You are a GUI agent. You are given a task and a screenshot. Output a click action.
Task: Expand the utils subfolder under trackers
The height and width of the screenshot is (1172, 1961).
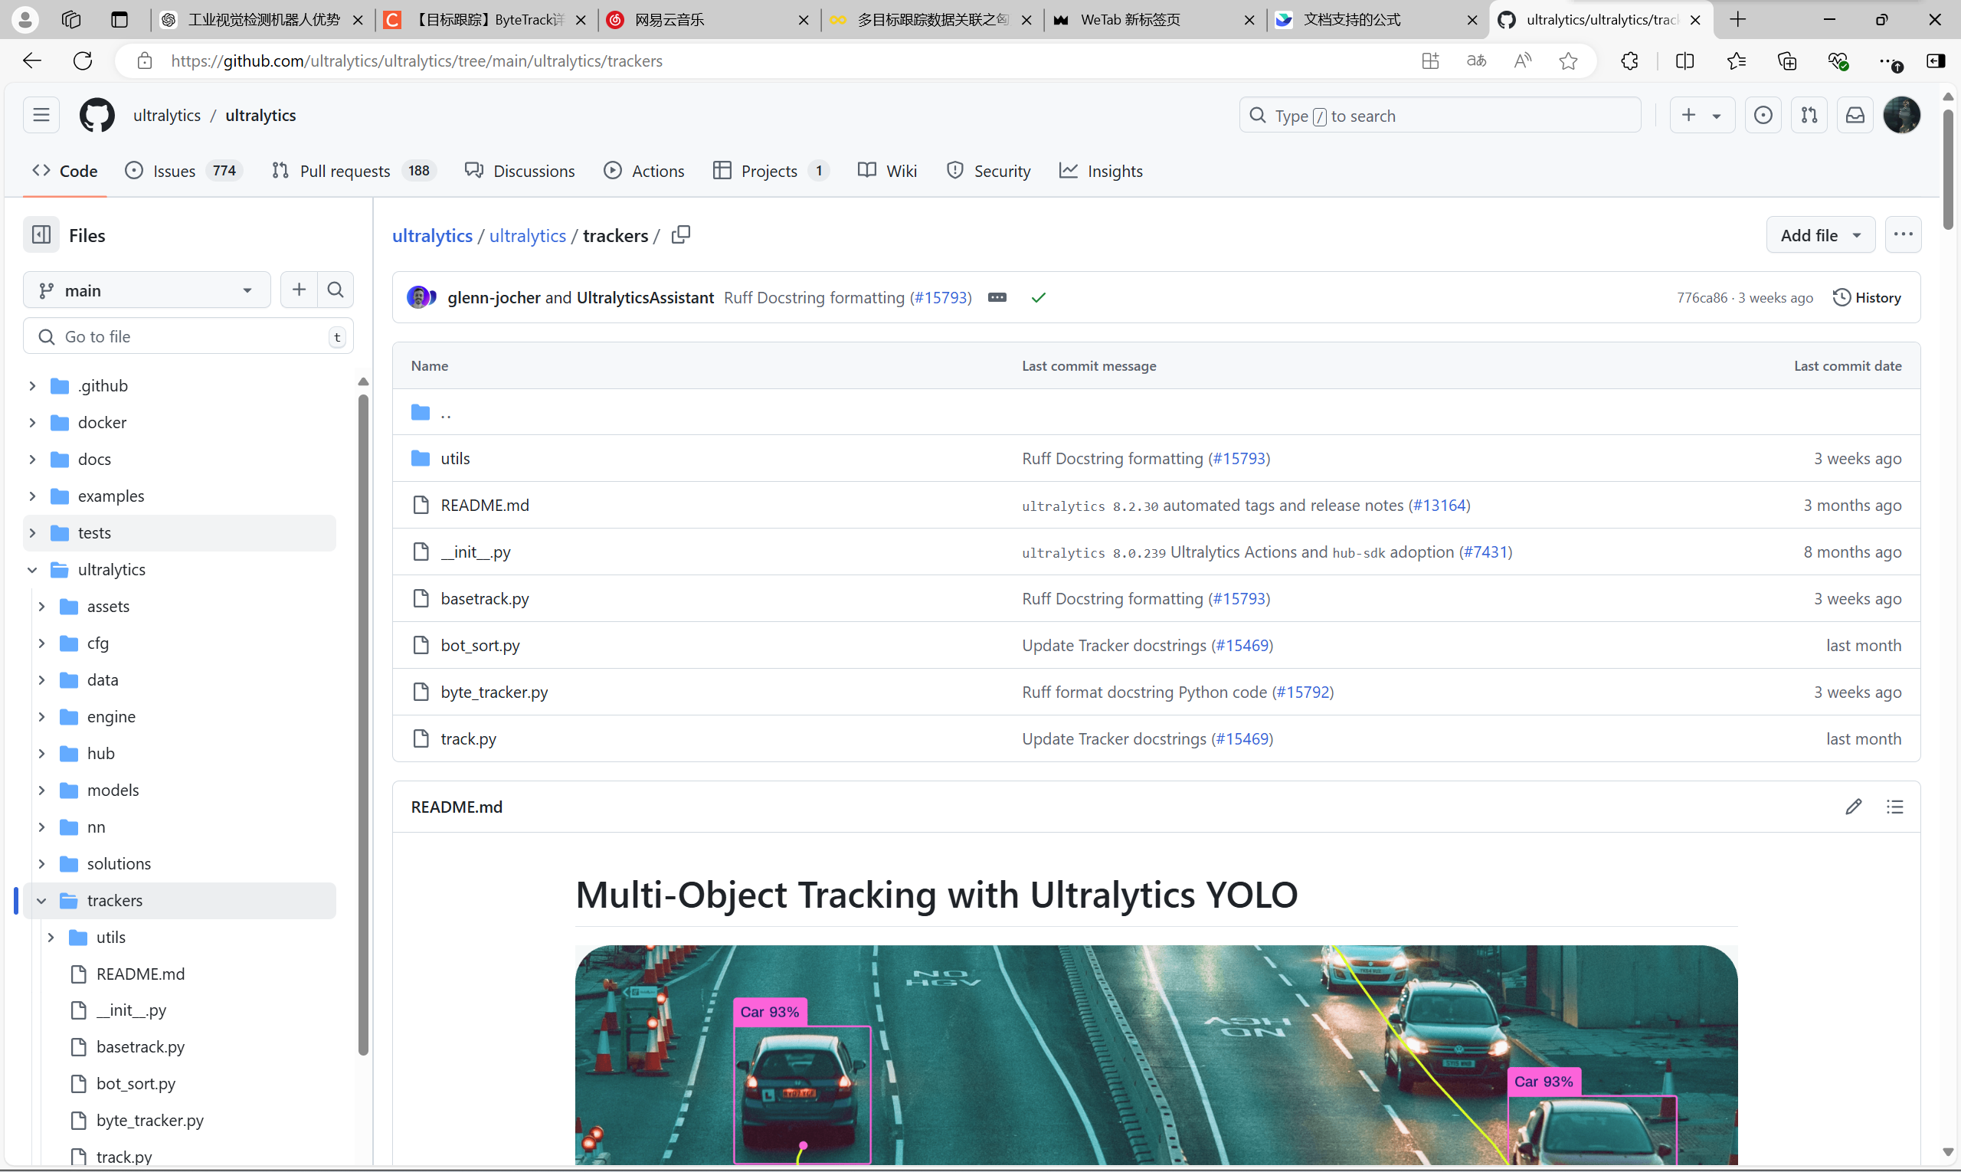click(x=51, y=937)
